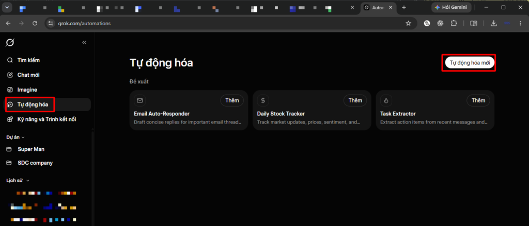Reload the page with refresh icon
The width and height of the screenshot is (529, 226).
[35, 23]
